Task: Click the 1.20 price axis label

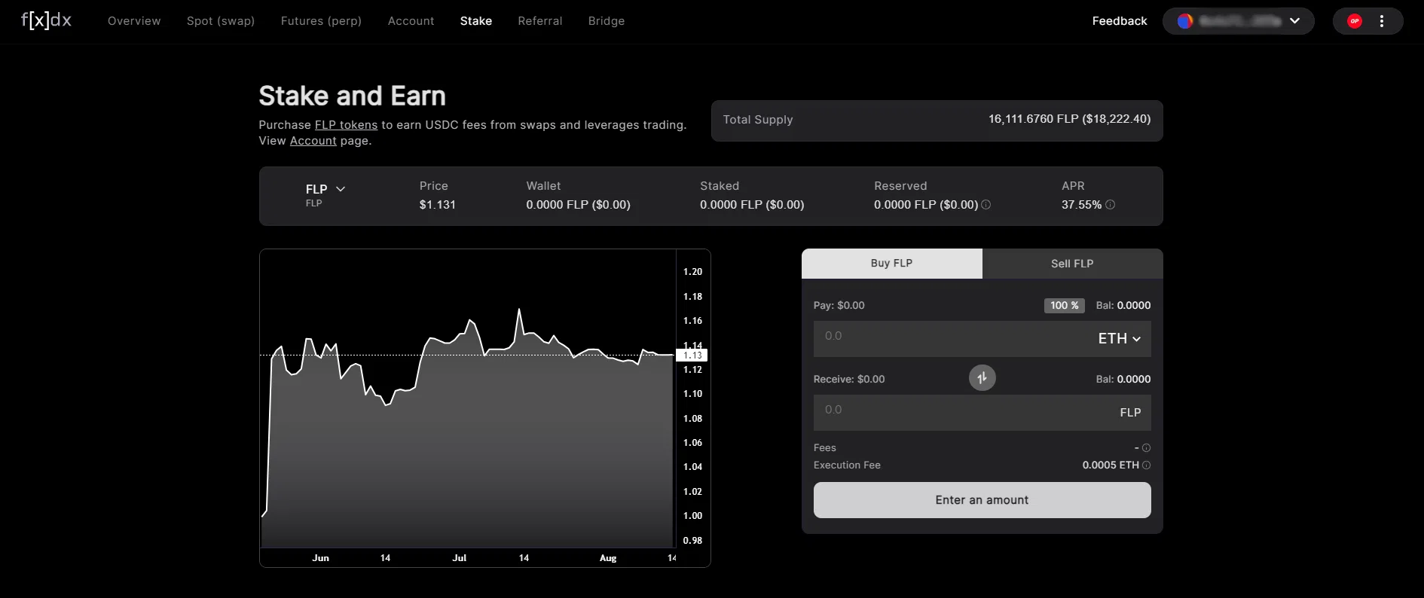Action: pyautogui.click(x=692, y=272)
